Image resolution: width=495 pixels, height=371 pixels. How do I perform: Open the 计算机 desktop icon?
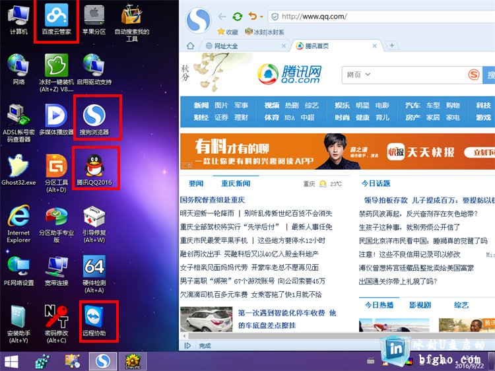[x=18, y=20]
